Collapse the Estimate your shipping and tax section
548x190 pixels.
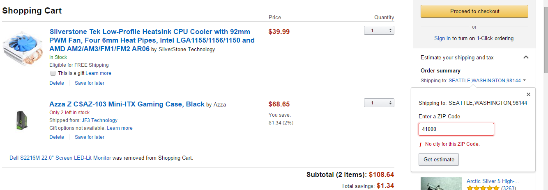pos(526,58)
